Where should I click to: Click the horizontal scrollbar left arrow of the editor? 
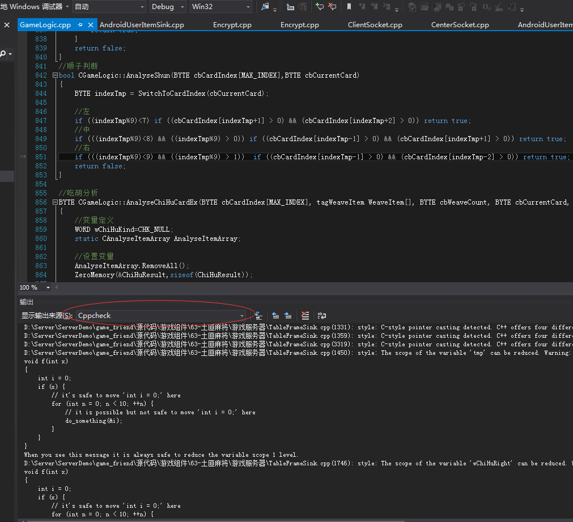[x=57, y=287]
